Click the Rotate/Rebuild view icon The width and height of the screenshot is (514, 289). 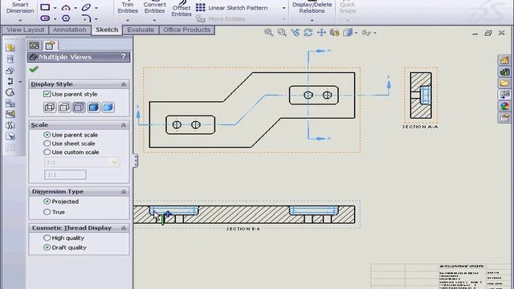pos(308,32)
